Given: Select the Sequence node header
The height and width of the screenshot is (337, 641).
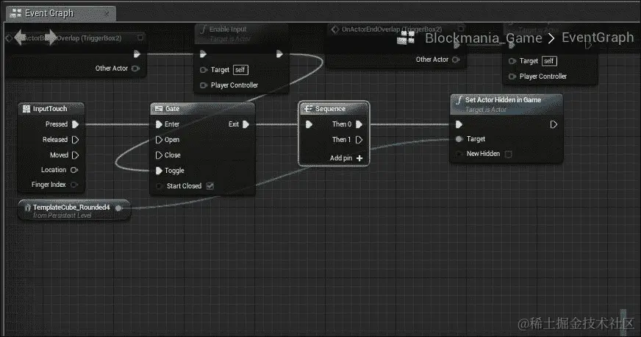Looking at the screenshot, I should coord(334,109).
